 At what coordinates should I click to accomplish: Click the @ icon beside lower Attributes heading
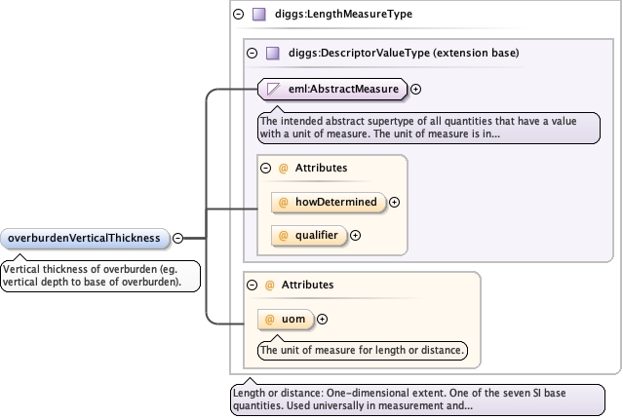click(x=270, y=285)
